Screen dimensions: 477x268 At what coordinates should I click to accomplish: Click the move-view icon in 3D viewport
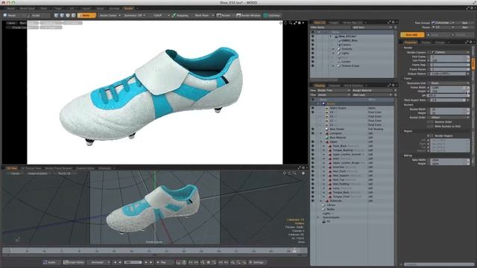tap(285, 173)
